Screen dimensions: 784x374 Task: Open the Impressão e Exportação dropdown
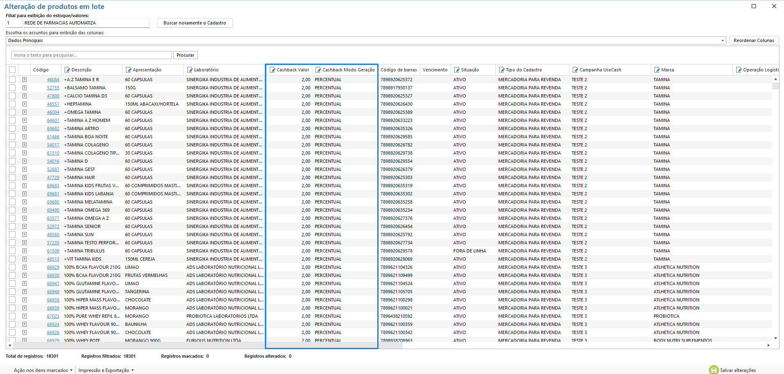pyautogui.click(x=106, y=370)
